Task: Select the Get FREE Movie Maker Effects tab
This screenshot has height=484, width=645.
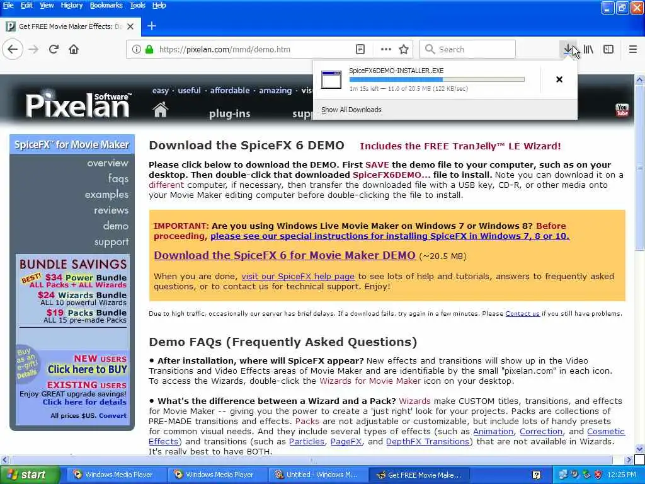Action: [71, 26]
